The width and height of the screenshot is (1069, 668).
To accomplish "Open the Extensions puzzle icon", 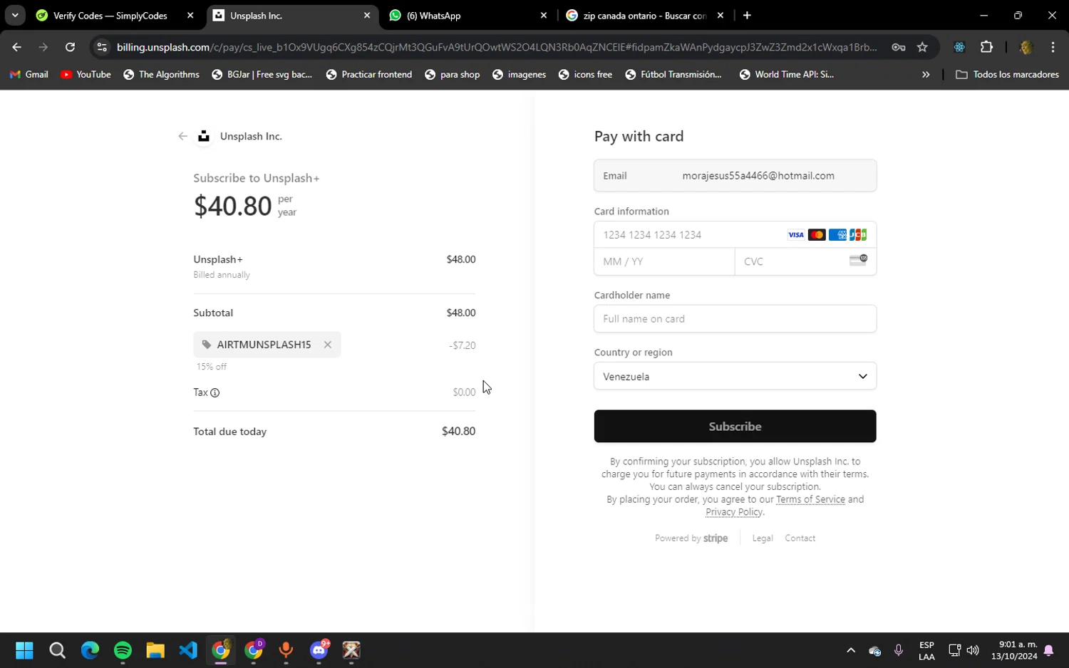I will point(986,47).
